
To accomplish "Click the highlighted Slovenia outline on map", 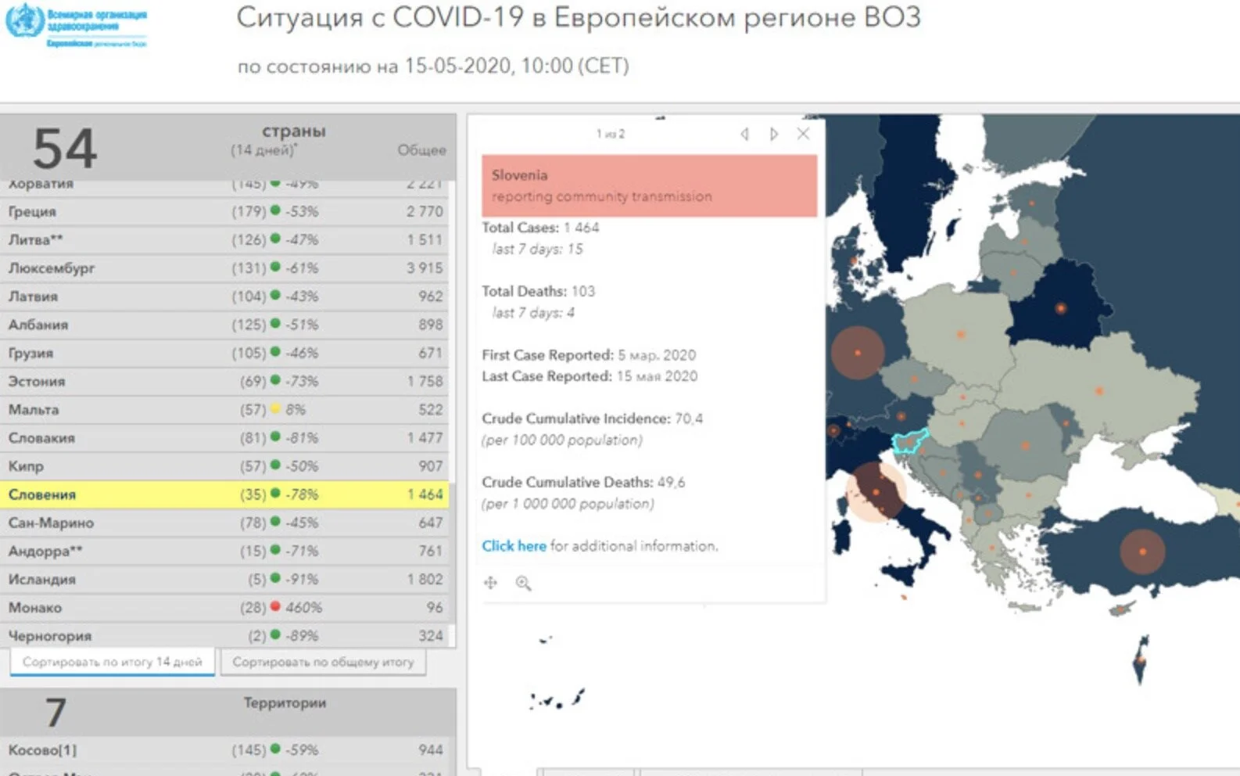I will [911, 441].
